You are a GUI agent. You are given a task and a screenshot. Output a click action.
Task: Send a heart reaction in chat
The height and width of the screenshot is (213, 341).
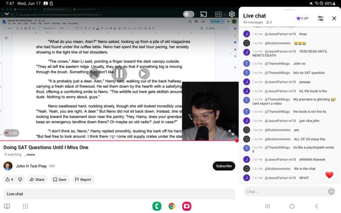329,175
